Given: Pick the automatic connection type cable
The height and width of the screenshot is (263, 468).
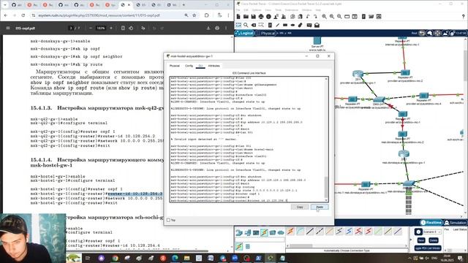Looking at the screenshot, I should tap(290, 231).
